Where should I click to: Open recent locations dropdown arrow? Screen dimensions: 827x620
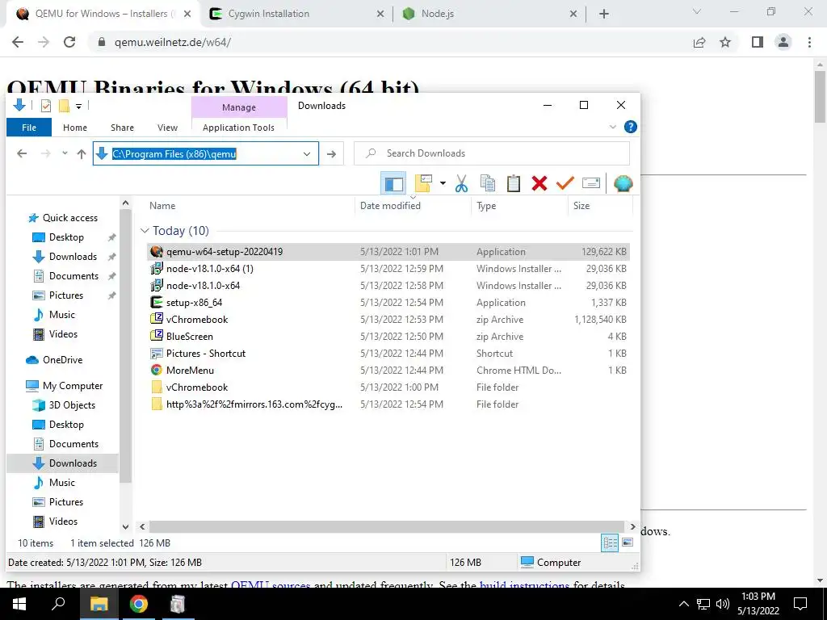point(65,153)
